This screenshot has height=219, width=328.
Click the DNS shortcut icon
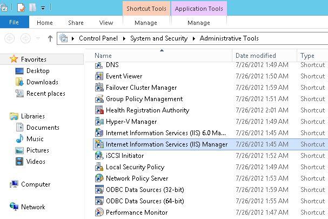[x=99, y=65]
